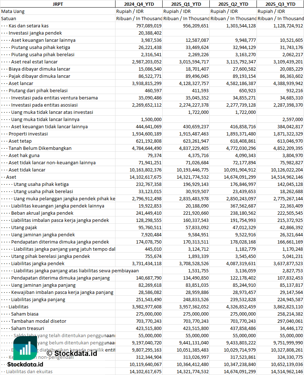304x375 pixels.
Task: Select the Kas dan setara kas row label
Action: pyautogui.click(x=29, y=26)
